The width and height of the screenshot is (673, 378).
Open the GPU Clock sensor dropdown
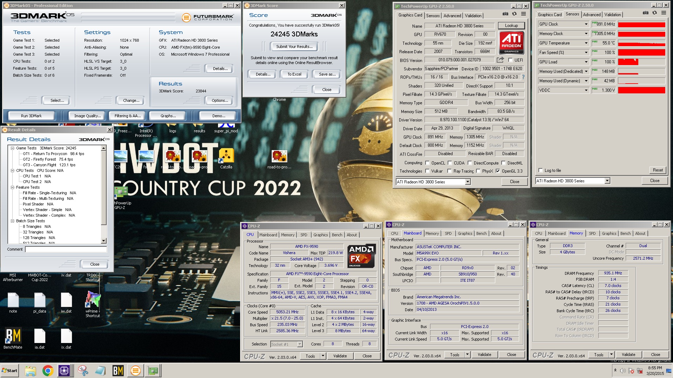pyautogui.click(x=586, y=24)
